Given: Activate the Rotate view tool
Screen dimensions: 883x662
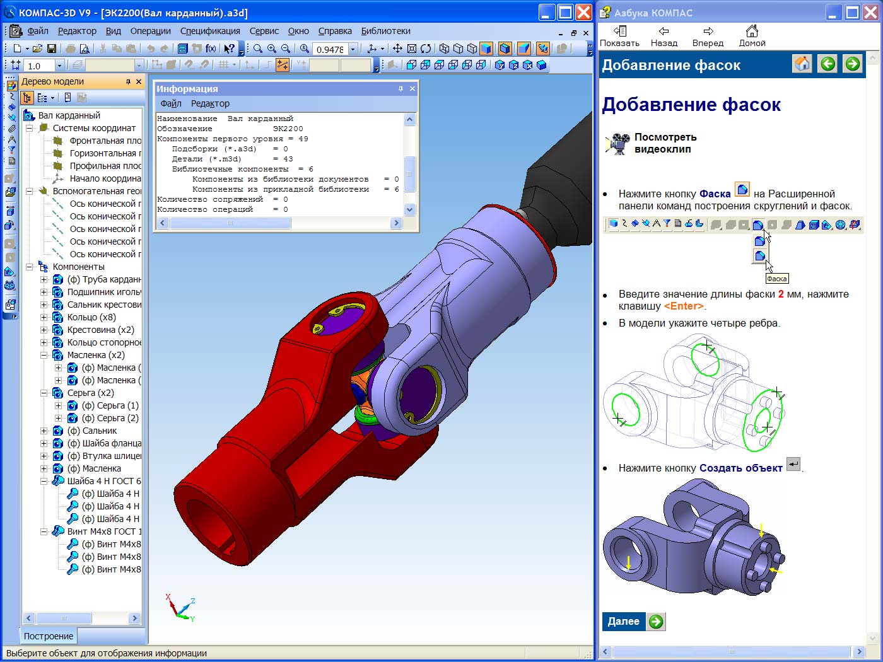Looking at the screenshot, I should coord(426,49).
